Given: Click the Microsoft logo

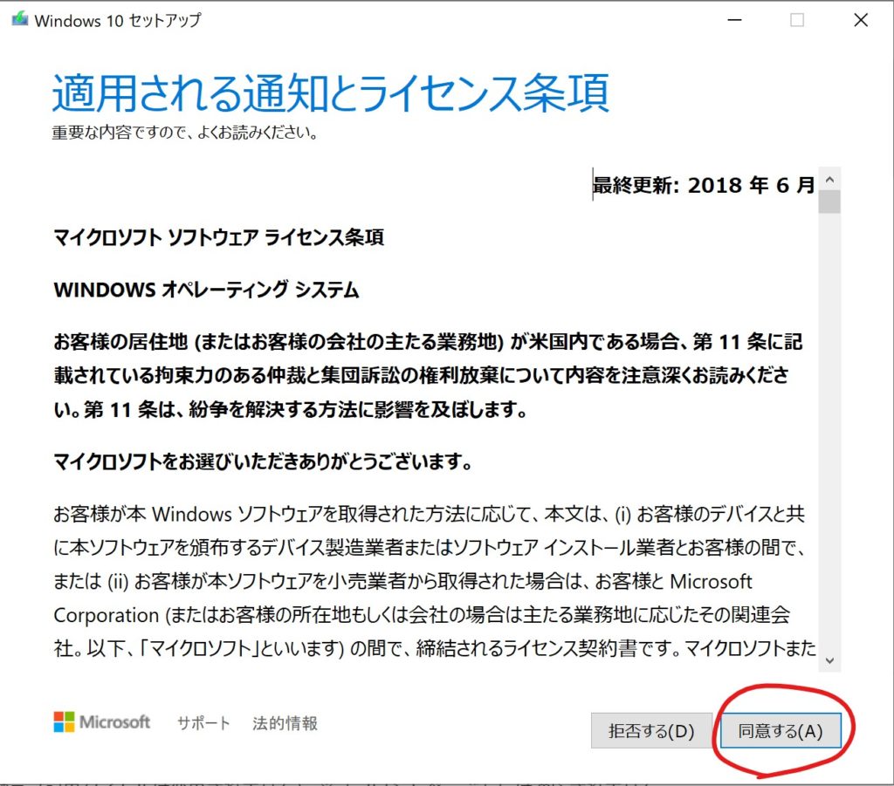Looking at the screenshot, I should [x=102, y=721].
